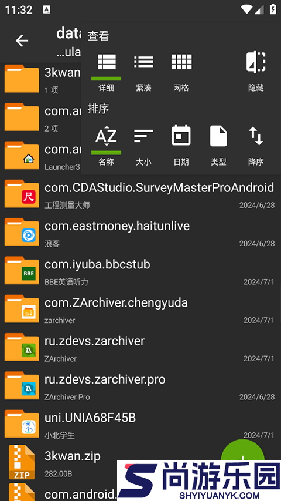Switch to grid (网格) view
Screen dimensions: 281x501
pos(181,72)
